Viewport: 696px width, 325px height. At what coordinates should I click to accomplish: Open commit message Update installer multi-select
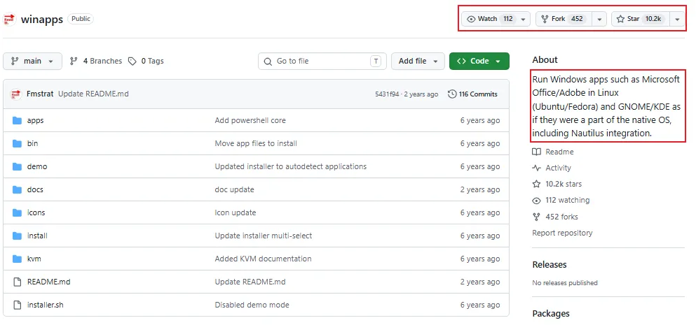pos(264,236)
